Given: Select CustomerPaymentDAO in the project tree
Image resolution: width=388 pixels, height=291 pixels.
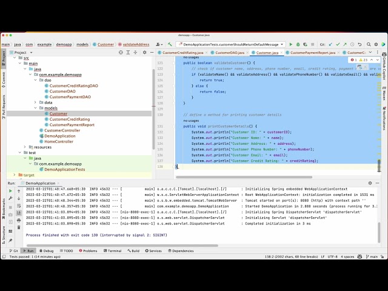Looking at the screenshot, I should click(70, 97).
